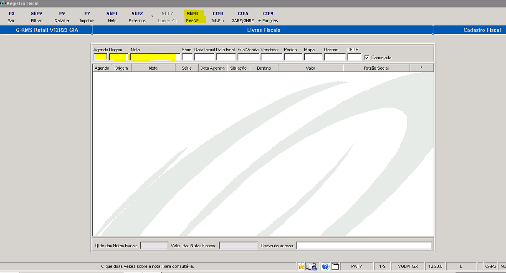Click the Série filter input field
The width and height of the screenshot is (506, 273).
(x=187, y=57)
